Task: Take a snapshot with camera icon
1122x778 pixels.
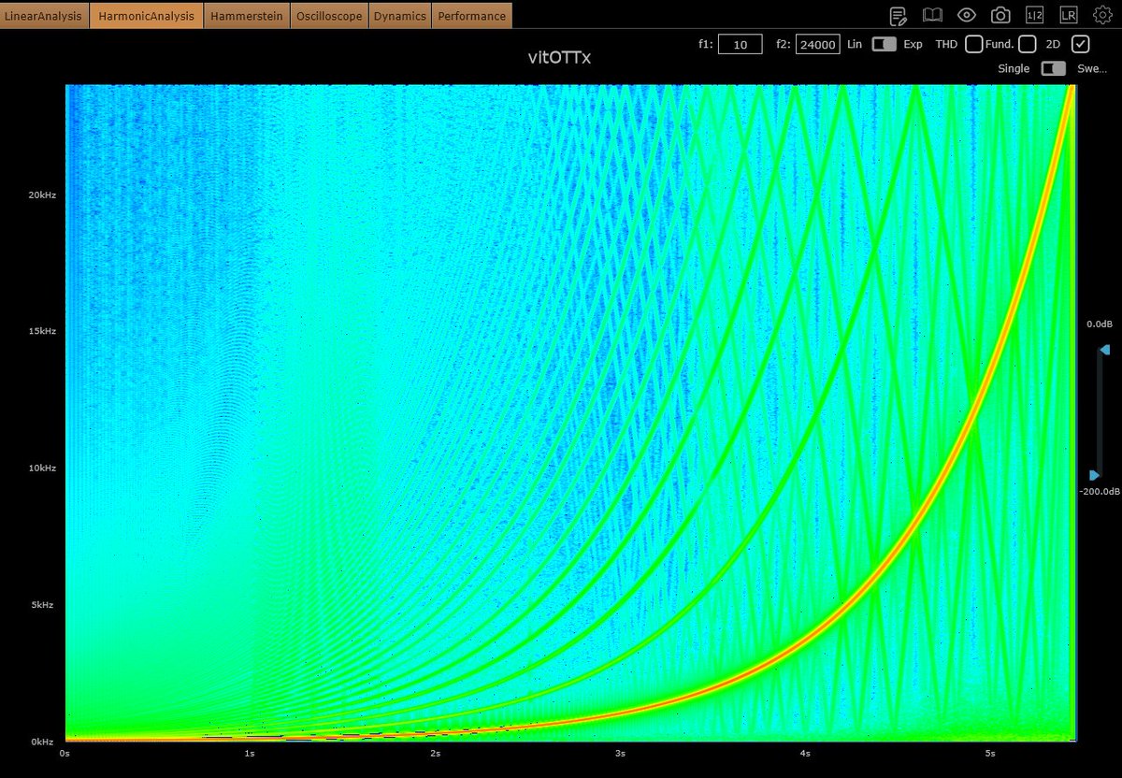Action: [x=1000, y=15]
